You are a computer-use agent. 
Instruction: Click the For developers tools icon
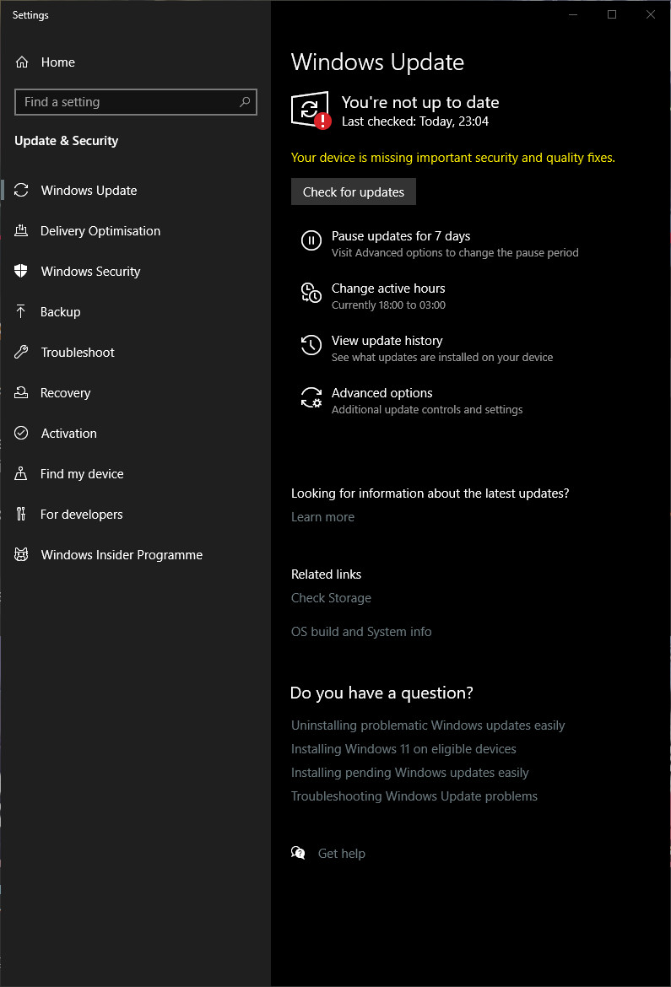[21, 515]
